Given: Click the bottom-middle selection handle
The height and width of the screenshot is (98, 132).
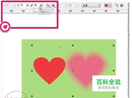Looking at the screenshot, I should click(x=73, y=96).
